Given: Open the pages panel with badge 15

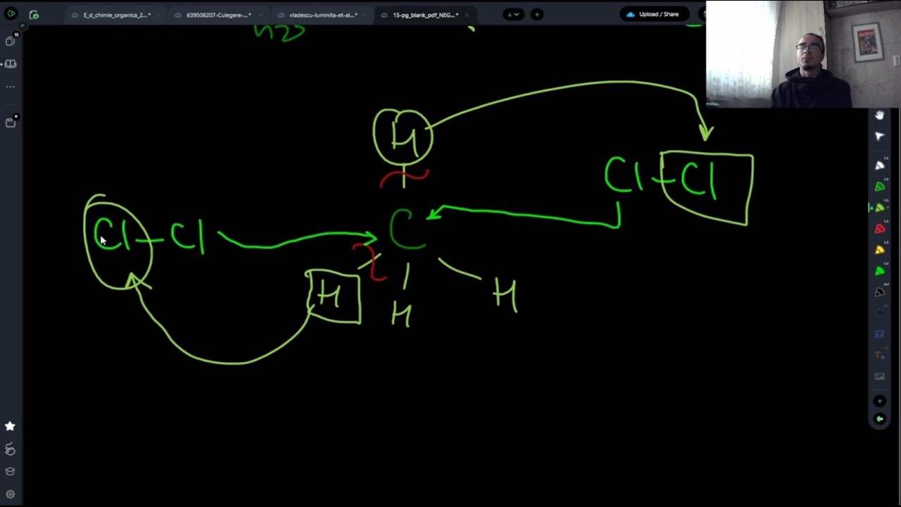Looking at the screenshot, I should pos(10,41).
